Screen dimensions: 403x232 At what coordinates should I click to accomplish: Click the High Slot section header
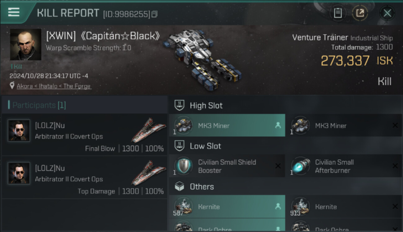pyautogui.click(x=206, y=105)
